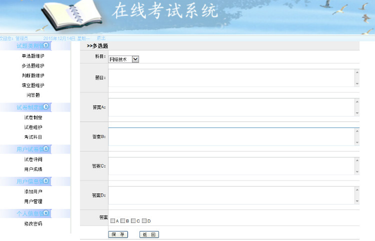The image size is (375, 241).
Task: Open 试卷评阅 page
Action: tap(33, 159)
